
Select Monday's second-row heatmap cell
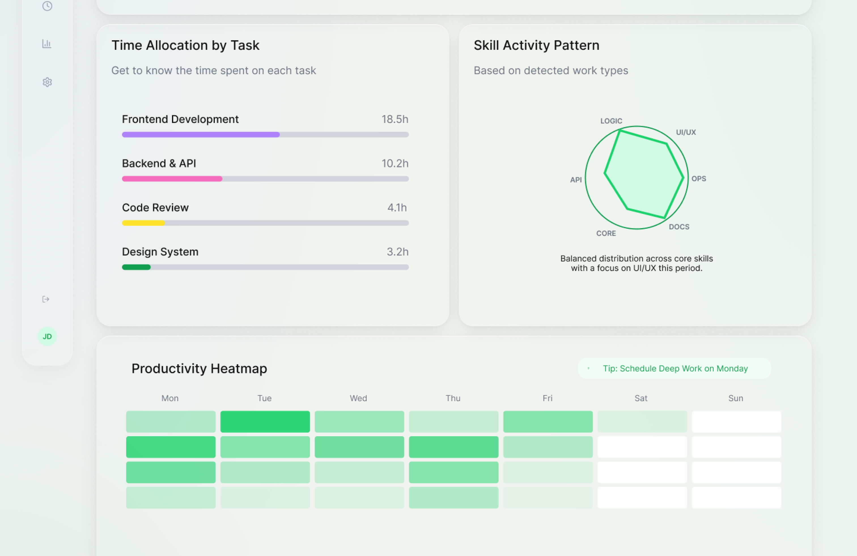(x=171, y=447)
